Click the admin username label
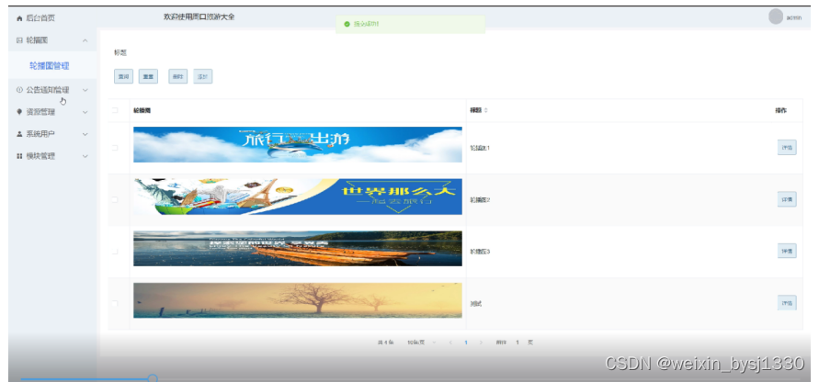The image size is (819, 382). (793, 17)
